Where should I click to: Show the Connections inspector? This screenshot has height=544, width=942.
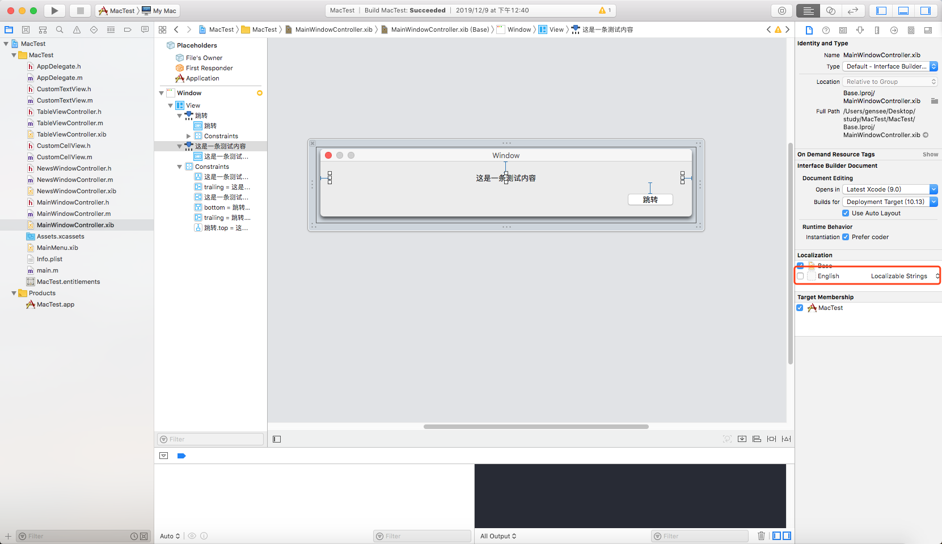[x=894, y=30]
